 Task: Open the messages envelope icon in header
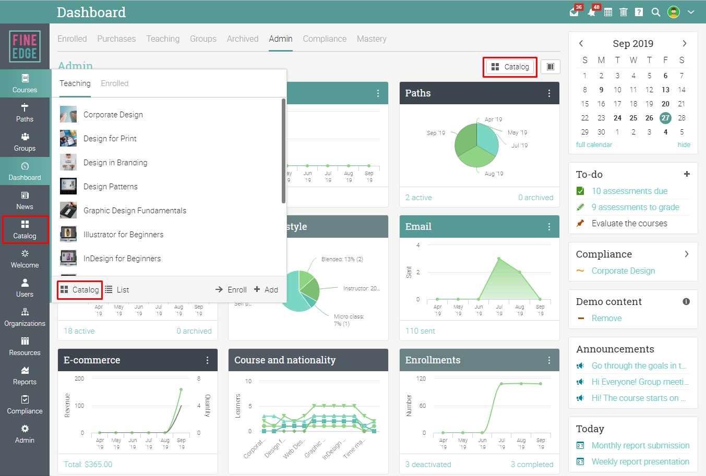[574, 13]
